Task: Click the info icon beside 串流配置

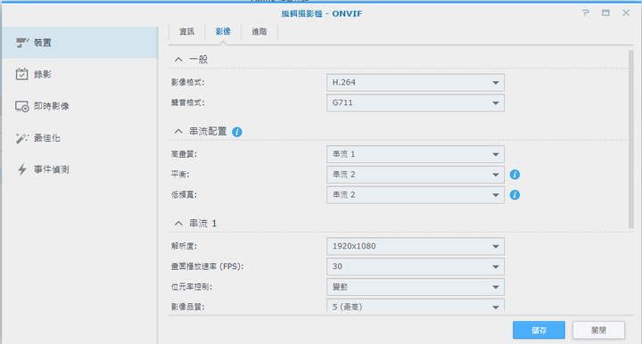Action: click(236, 132)
